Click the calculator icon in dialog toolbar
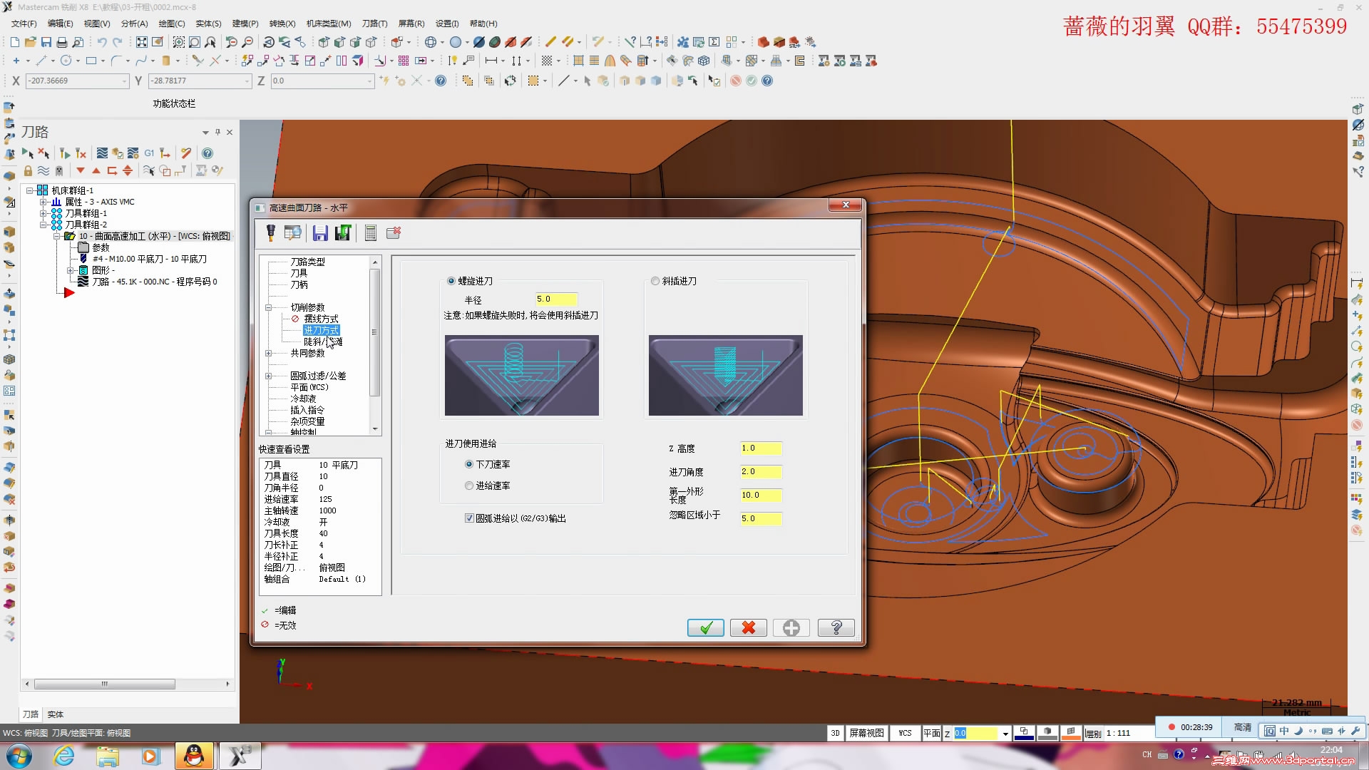Viewport: 1369px width, 770px height. click(370, 232)
